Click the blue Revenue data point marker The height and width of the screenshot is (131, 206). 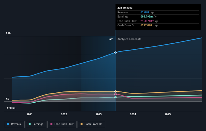pos(115,52)
